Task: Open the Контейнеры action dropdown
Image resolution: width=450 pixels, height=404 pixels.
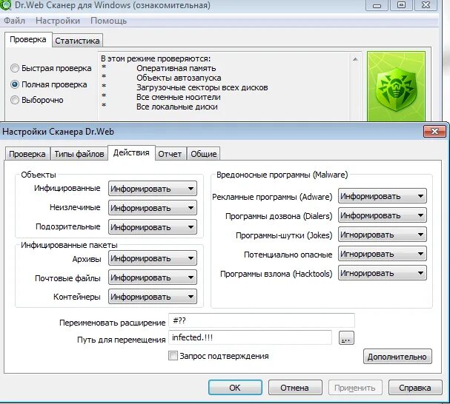Action: 153,297
